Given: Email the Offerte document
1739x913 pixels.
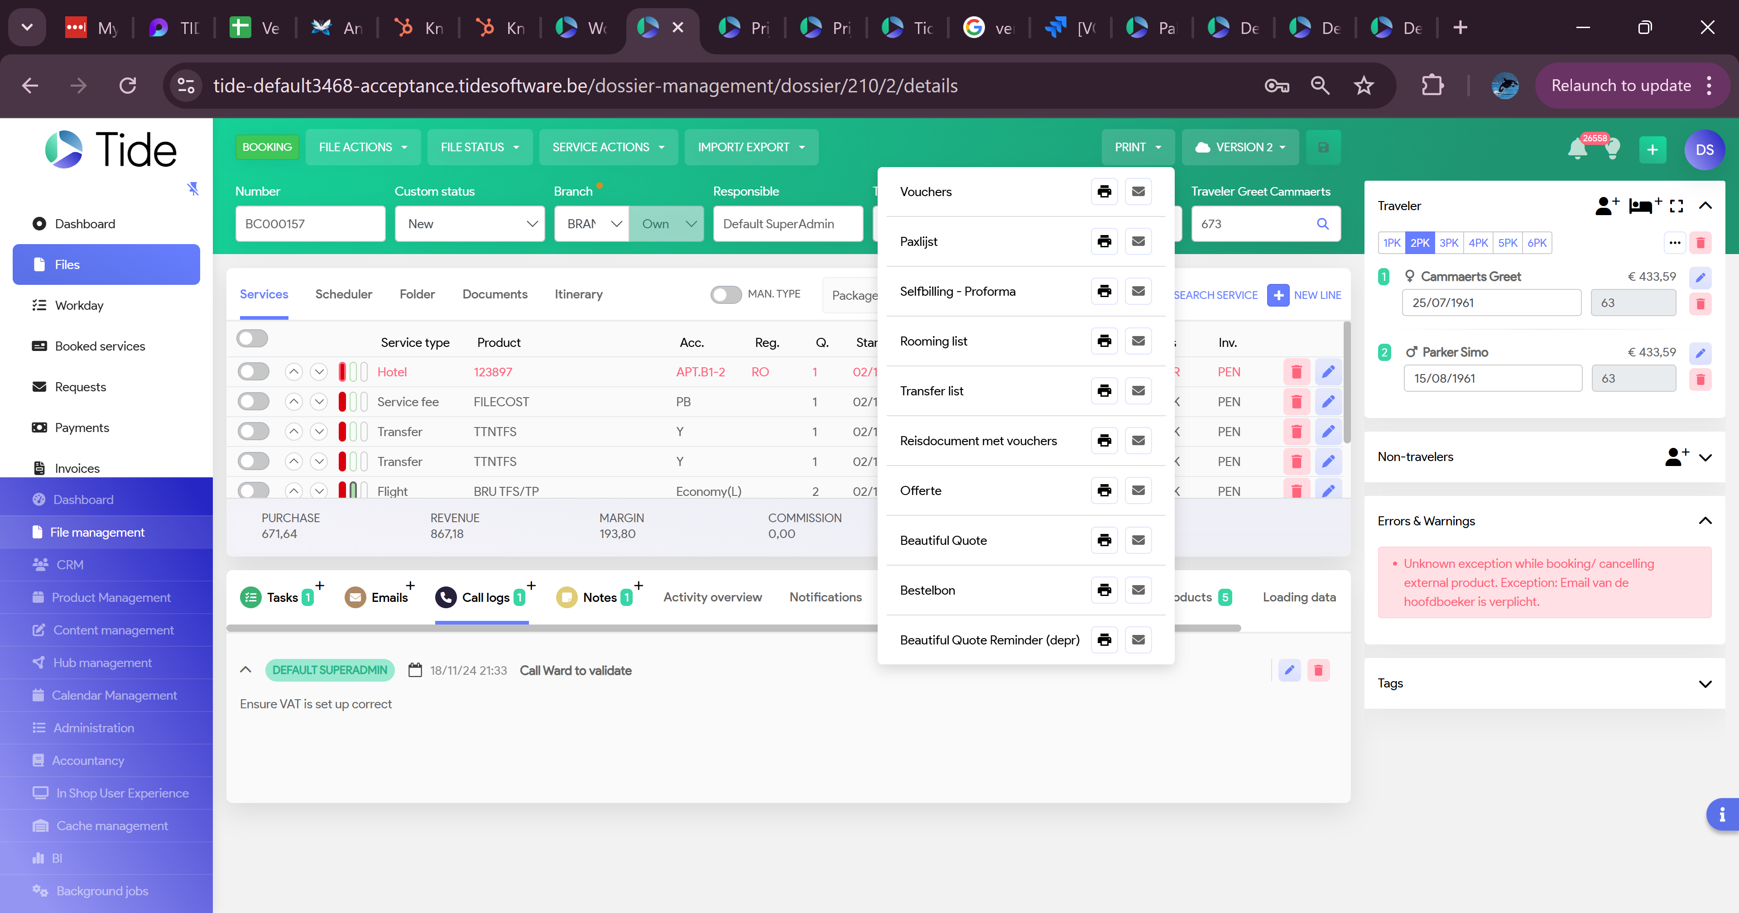Looking at the screenshot, I should click(x=1138, y=490).
